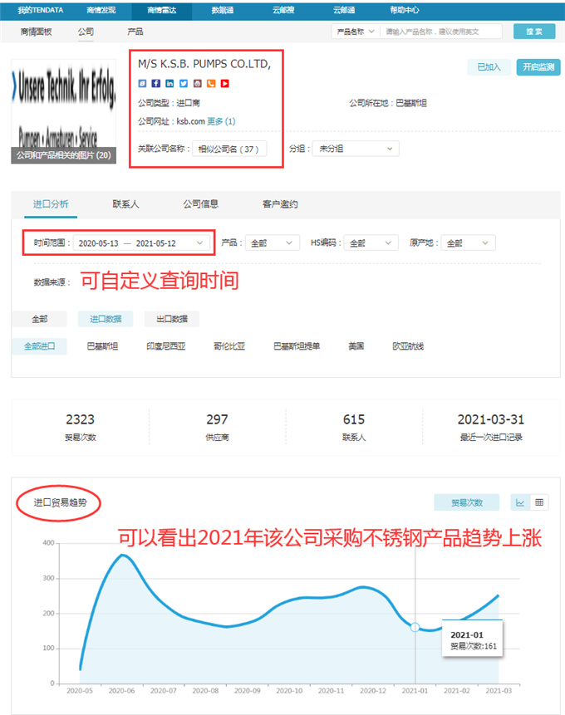
Task: Open 数据通 in top navigation
Action: pyautogui.click(x=222, y=10)
